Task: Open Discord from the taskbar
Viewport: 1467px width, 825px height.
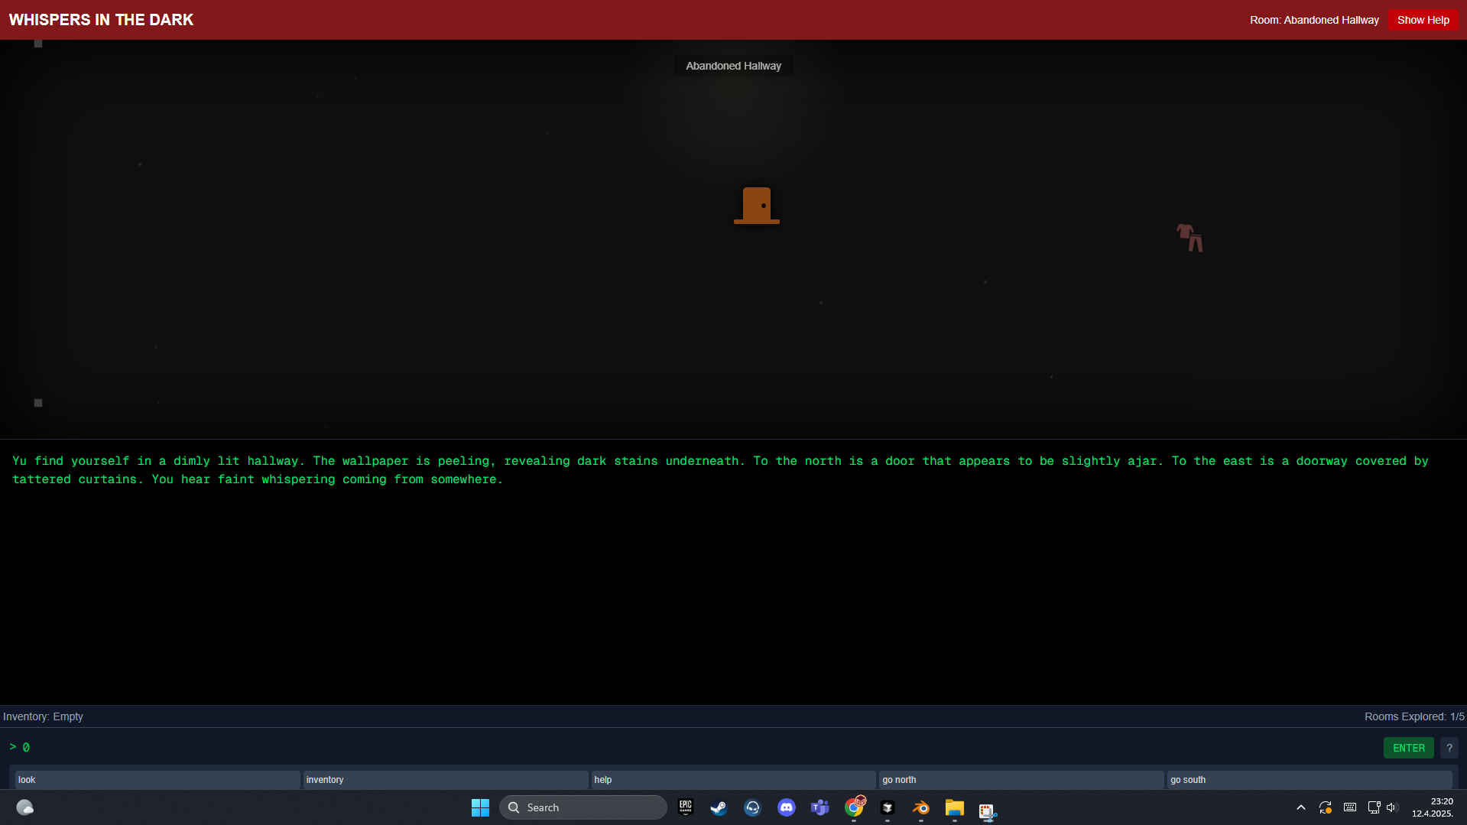Action: (x=786, y=807)
